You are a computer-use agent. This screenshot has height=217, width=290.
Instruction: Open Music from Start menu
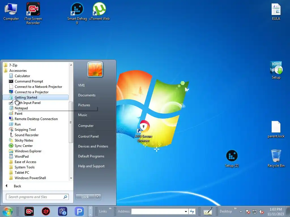[x=83, y=115]
